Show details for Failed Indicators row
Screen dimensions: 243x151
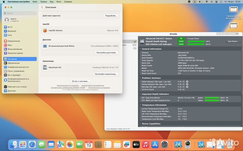click(187, 82)
